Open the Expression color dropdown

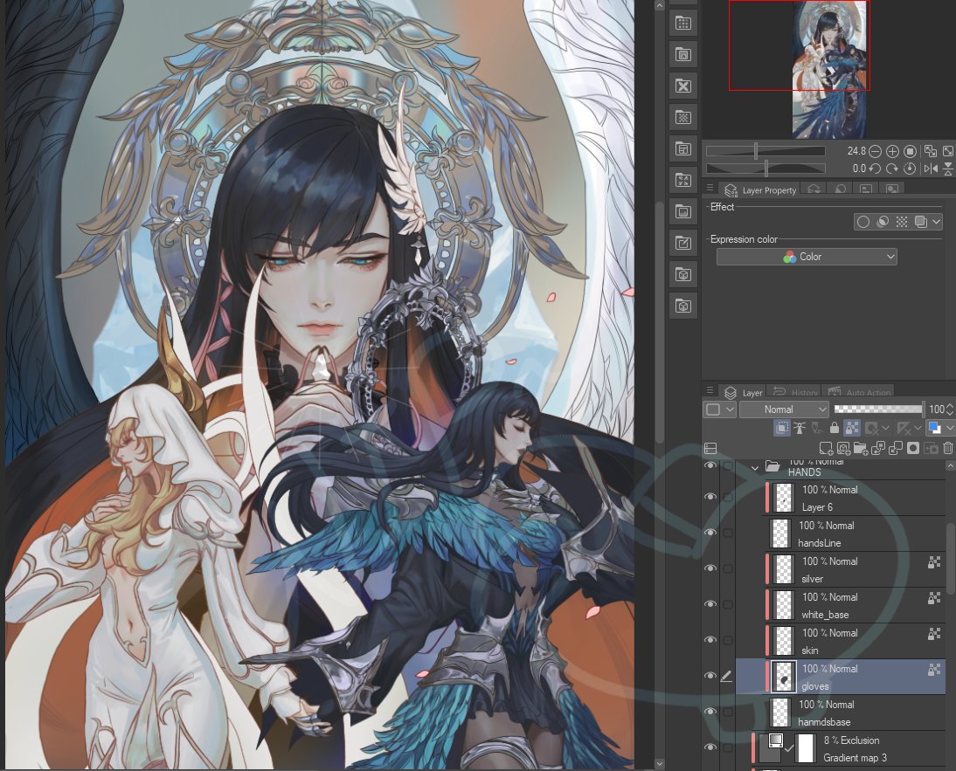click(807, 257)
